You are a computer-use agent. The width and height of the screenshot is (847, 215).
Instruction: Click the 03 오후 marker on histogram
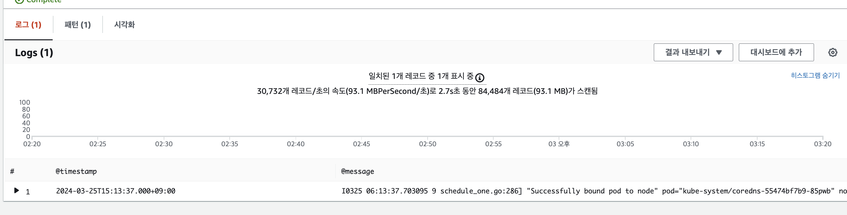(x=559, y=144)
